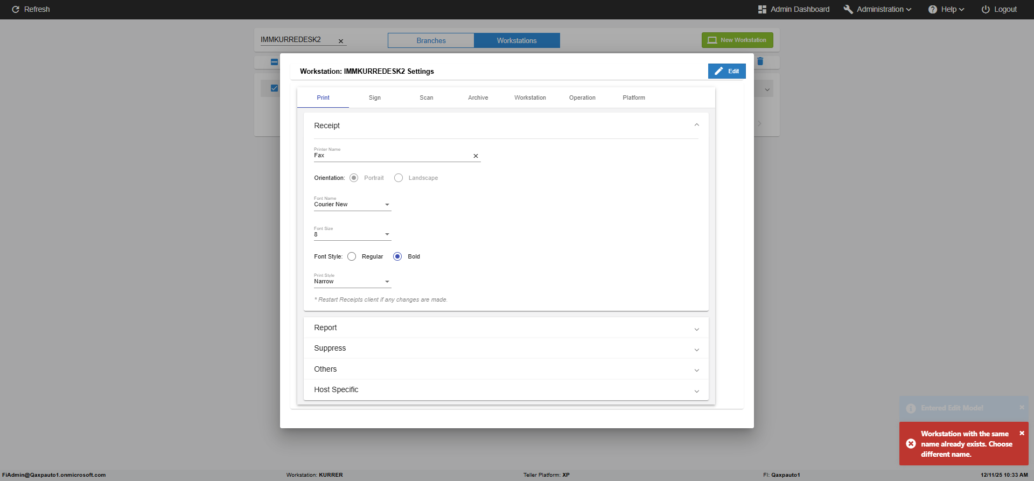Open the Font Size dropdown
Viewport: 1034px width, 481px height.
[353, 234]
